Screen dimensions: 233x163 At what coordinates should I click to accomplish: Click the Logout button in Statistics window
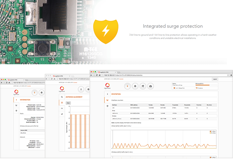click(215, 79)
